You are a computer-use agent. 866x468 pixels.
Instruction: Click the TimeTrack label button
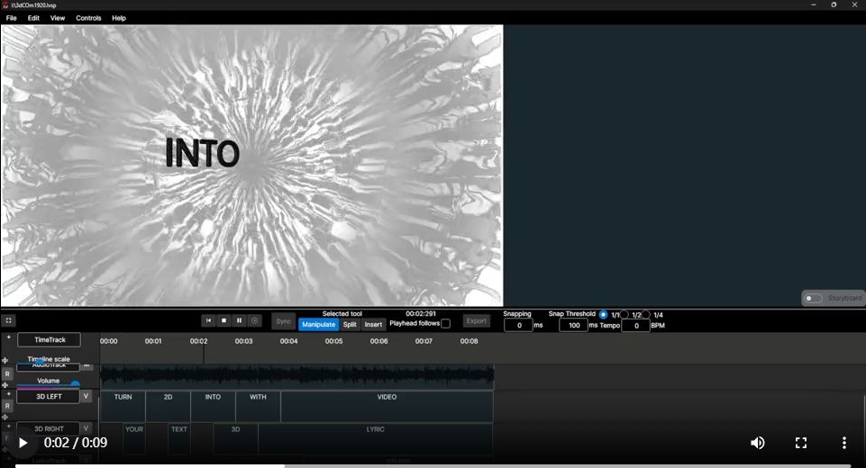50,340
